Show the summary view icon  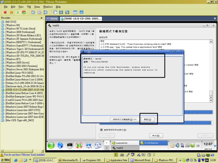coord(75,12)
